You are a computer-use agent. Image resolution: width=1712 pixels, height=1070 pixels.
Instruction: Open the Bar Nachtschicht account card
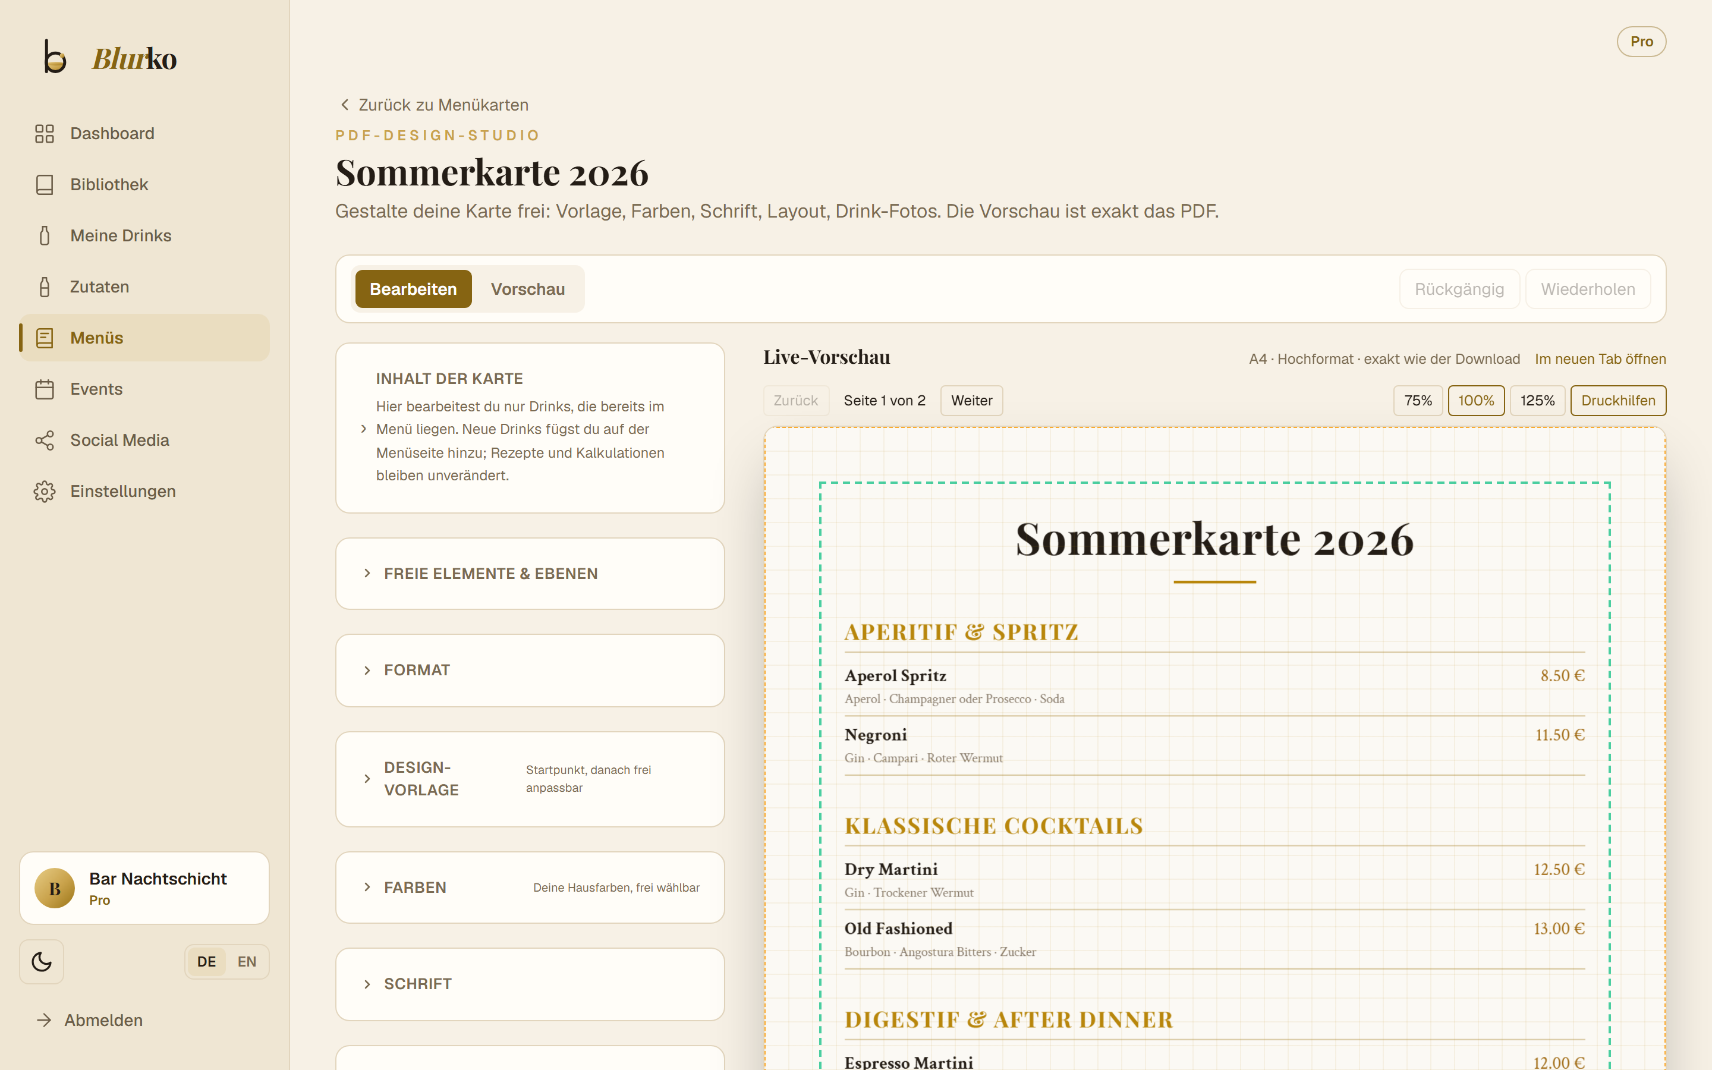point(144,888)
